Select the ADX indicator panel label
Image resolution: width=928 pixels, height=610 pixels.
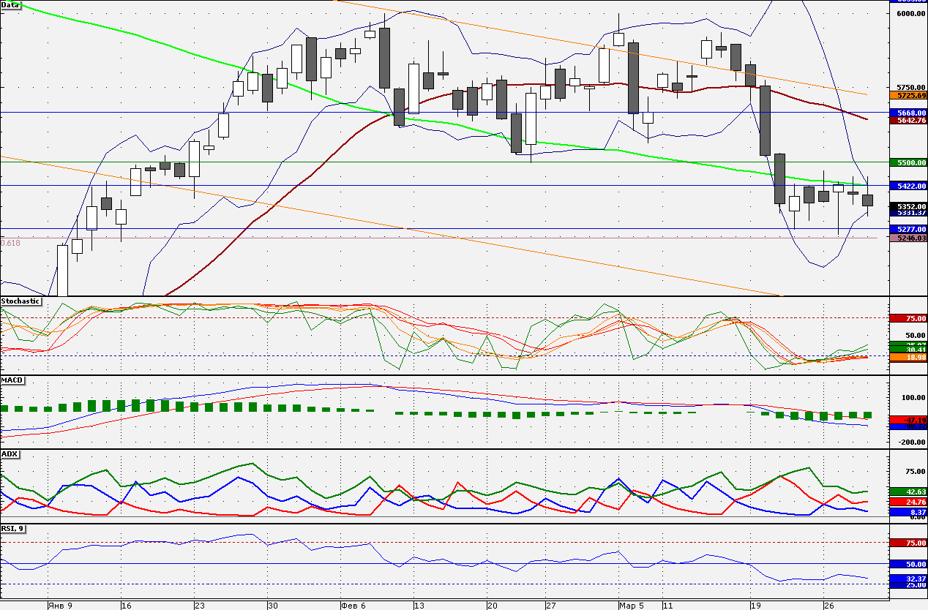tap(10, 454)
